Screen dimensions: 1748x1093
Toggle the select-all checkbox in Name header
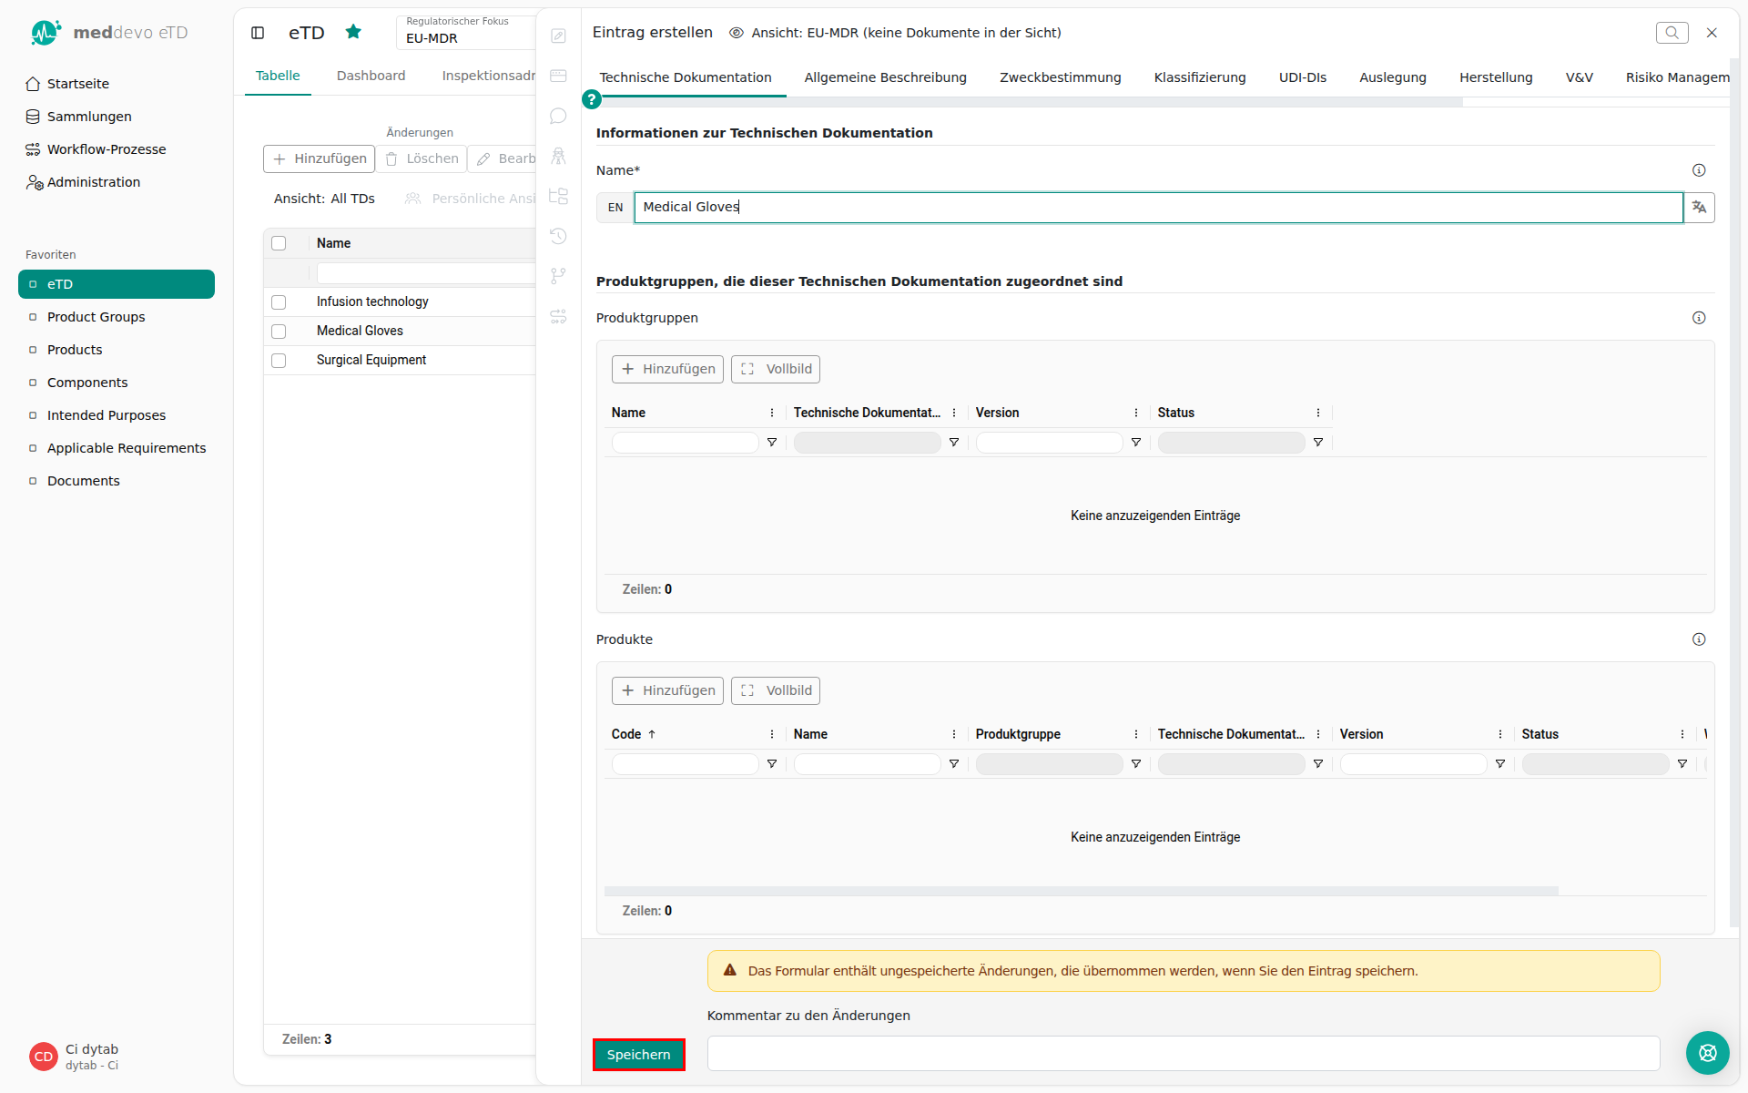(x=279, y=243)
